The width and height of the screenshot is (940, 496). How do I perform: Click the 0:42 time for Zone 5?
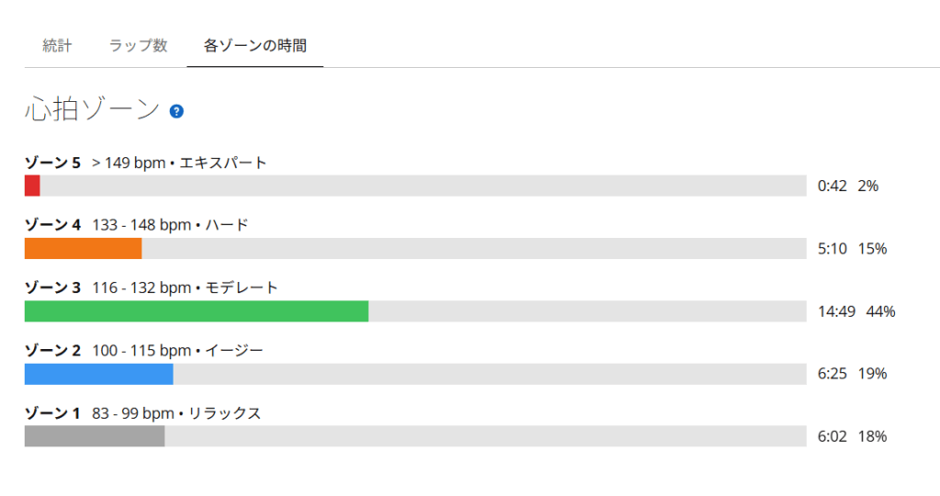coord(832,186)
